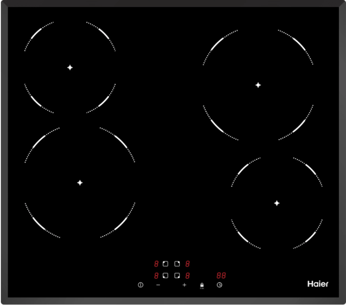The image size is (346, 305).
Task: Tap the top-right red power level display
Action: click(x=188, y=264)
